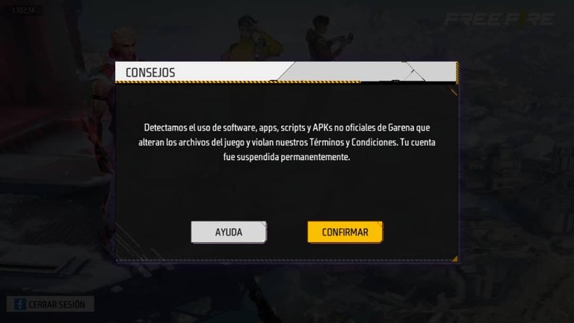Click the diamond shape in dialog header
The height and width of the screenshot is (323, 574).
click(x=413, y=73)
